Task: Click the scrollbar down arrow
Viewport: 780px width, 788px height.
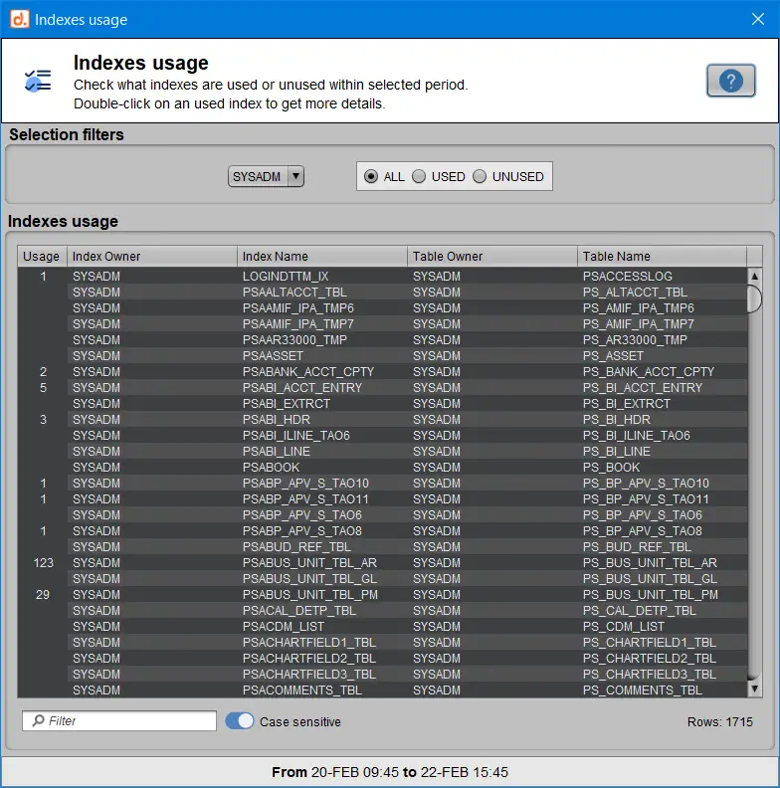Action: pyautogui.click(x=754, y=689)
